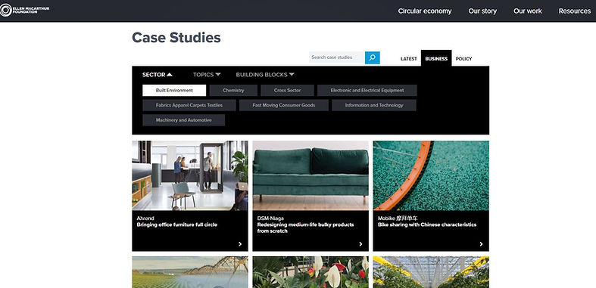
Task: Open the Resources menu
Action: [x=574, y=11]
